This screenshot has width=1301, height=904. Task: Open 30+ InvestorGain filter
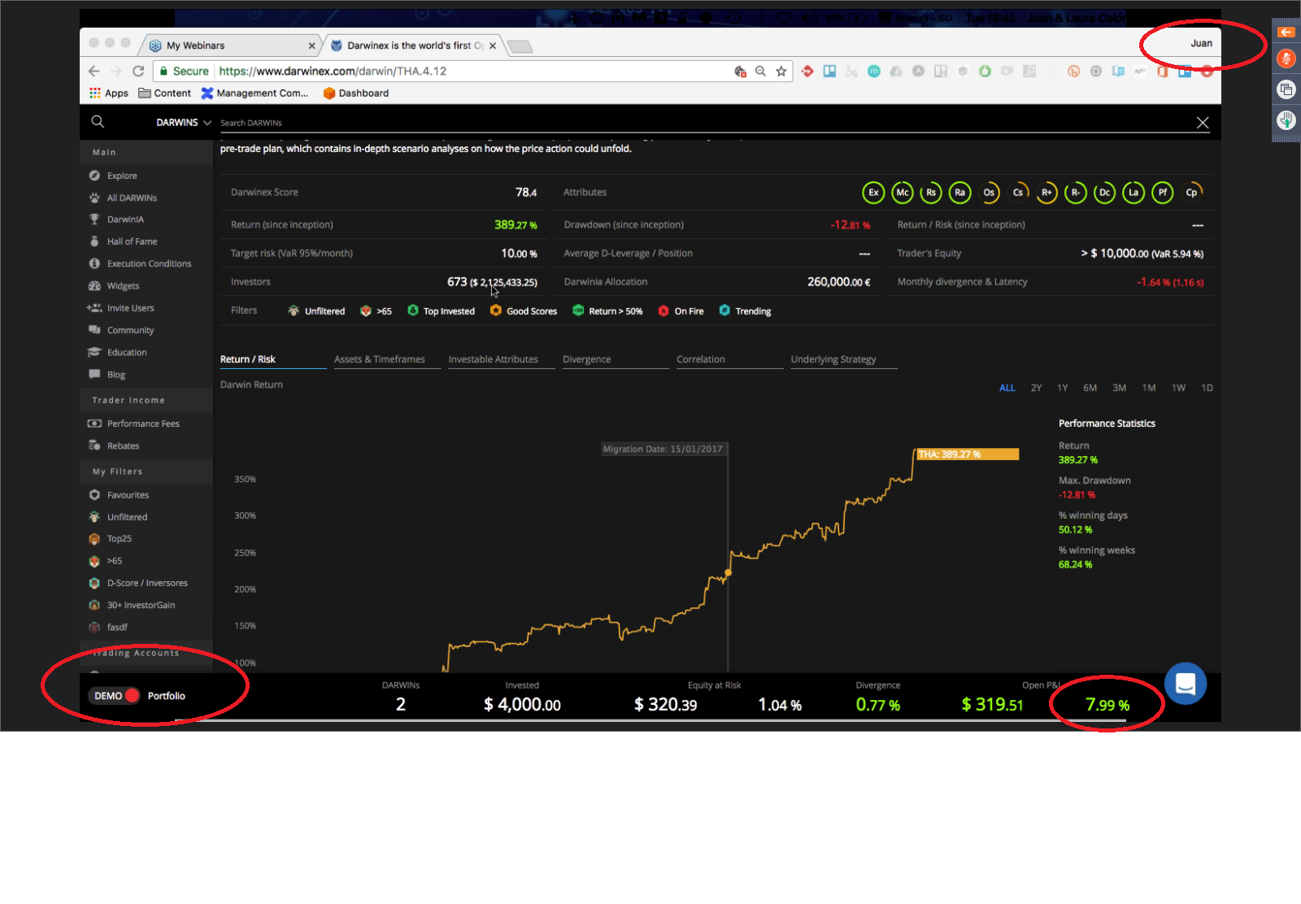pyautogui.click(x=141, y=605)
